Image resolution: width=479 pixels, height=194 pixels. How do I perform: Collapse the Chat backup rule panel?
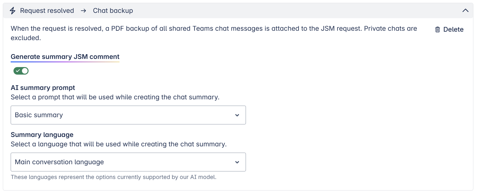pos(466,11)
